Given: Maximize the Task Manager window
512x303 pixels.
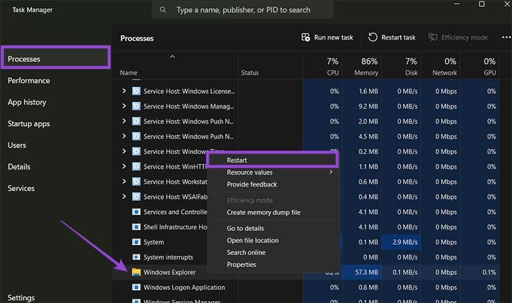Looking at the screenshot, I should (x=482, y=4).
